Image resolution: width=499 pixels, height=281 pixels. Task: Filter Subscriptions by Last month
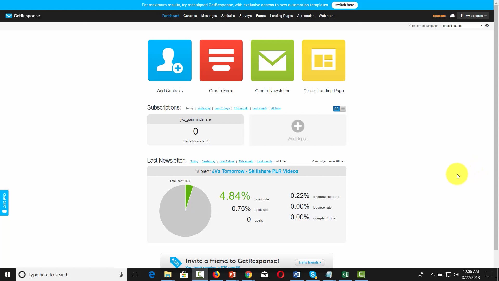pos(260,108)
